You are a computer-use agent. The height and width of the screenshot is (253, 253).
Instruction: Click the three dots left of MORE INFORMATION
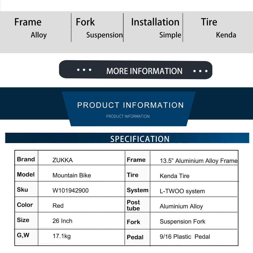pos(84,70)
